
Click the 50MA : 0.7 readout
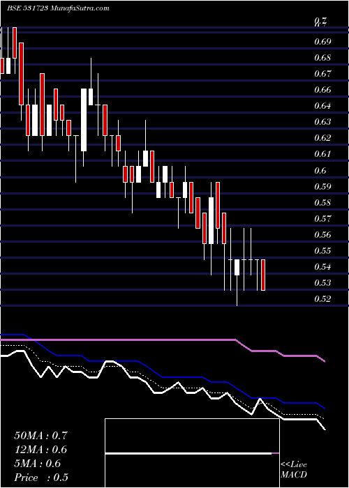[x=40, y=436]
